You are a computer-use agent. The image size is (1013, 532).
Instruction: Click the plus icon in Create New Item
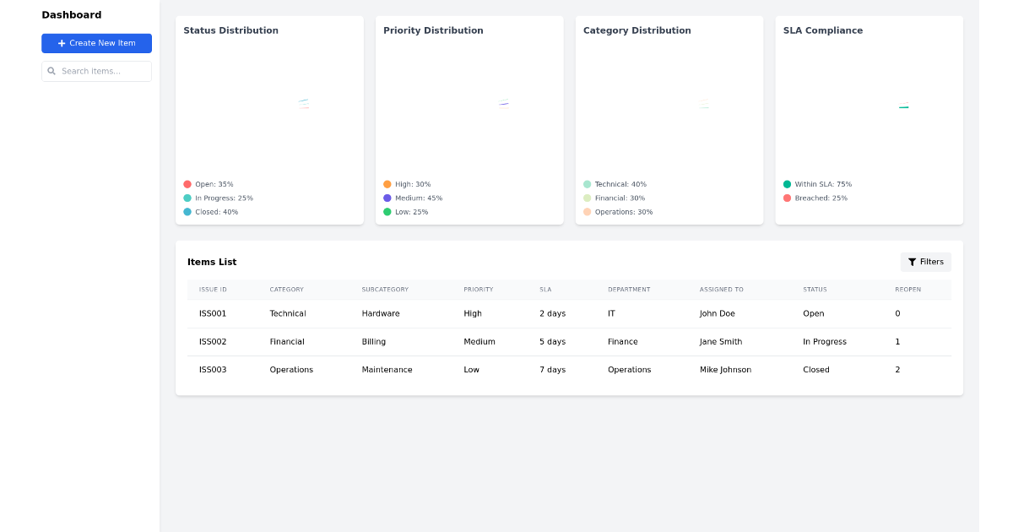click(62, 43)
